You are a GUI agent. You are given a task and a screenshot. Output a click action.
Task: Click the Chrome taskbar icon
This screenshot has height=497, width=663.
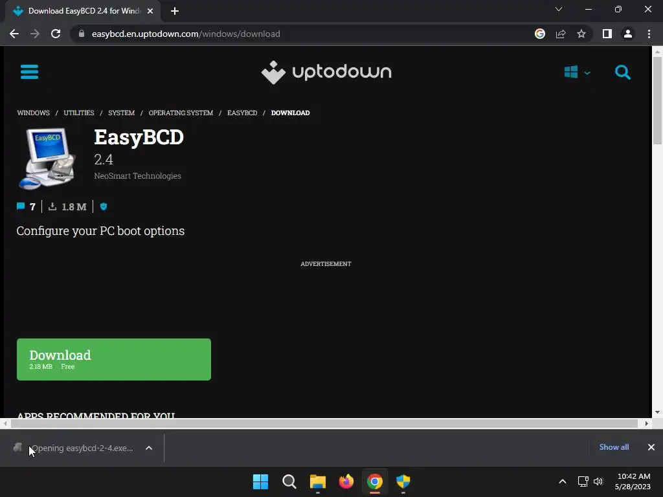(x=375, y=481)
